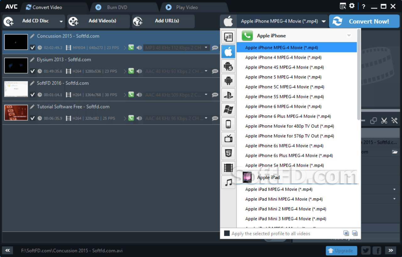This screenshot has height=257, width=402.
Task: Click the Convert Now! button
Action: pyautogui.click(x=364, y=21)
